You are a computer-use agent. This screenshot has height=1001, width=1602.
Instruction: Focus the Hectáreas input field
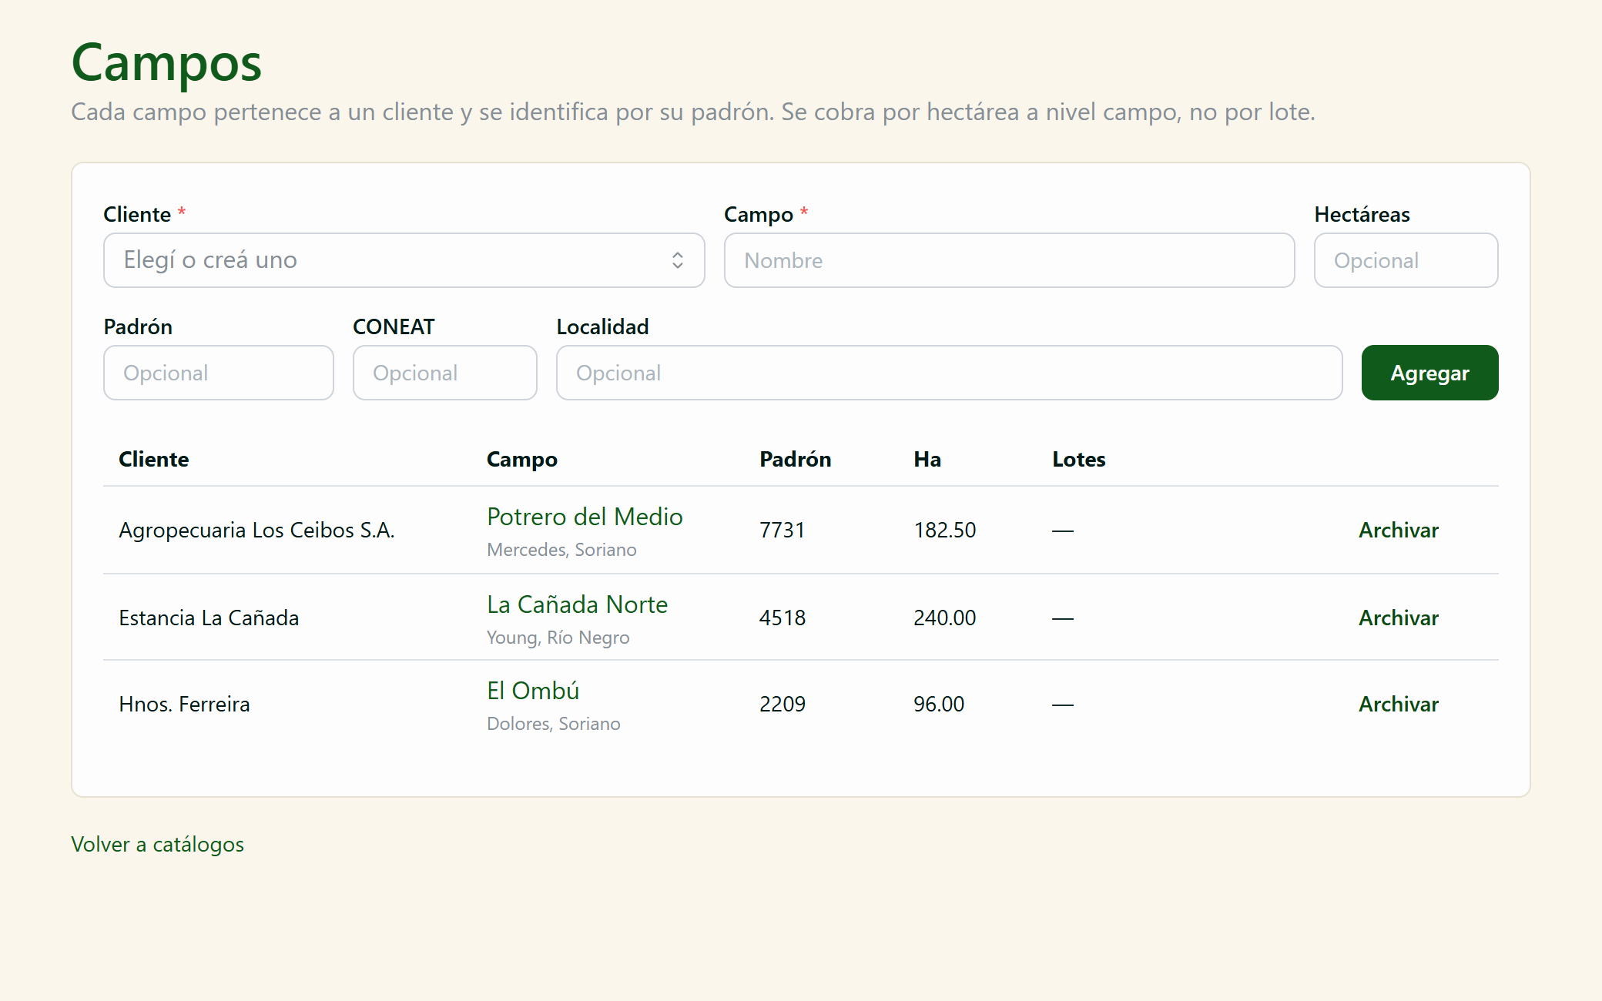tap(1406, 260)
